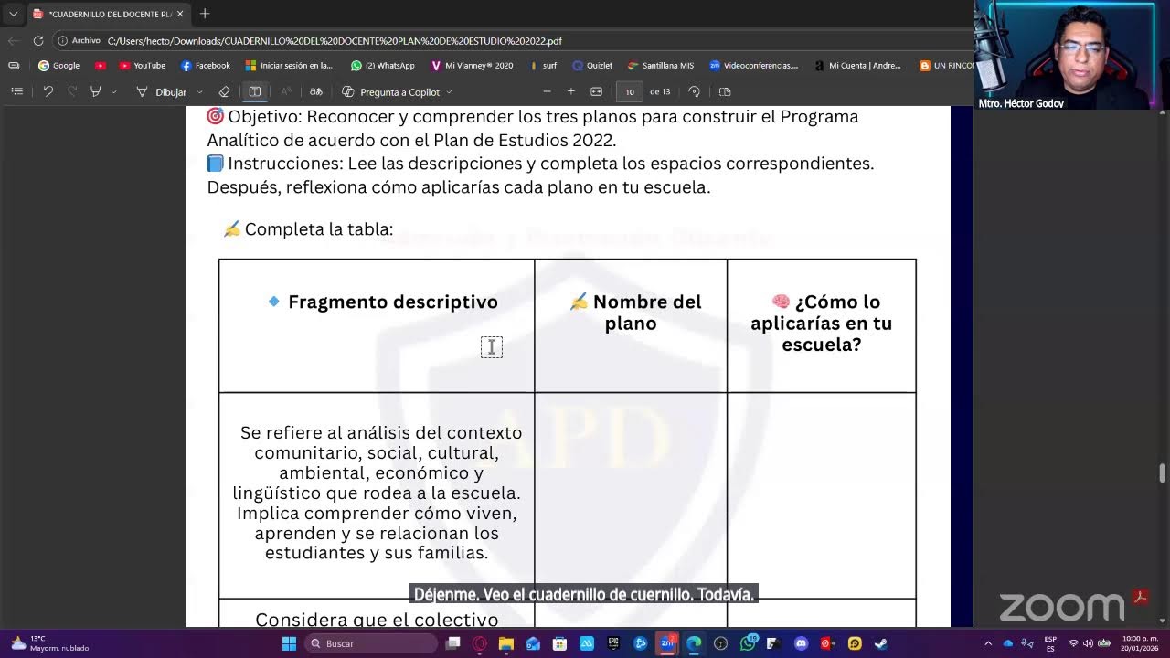The width and height of the screenshot is (1170, 658).
Task: Open WhatsApp bookmark
Action: [383, 66]
